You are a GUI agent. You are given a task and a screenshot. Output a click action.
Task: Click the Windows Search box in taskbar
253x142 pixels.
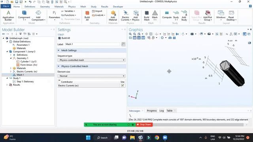point(102,138)
